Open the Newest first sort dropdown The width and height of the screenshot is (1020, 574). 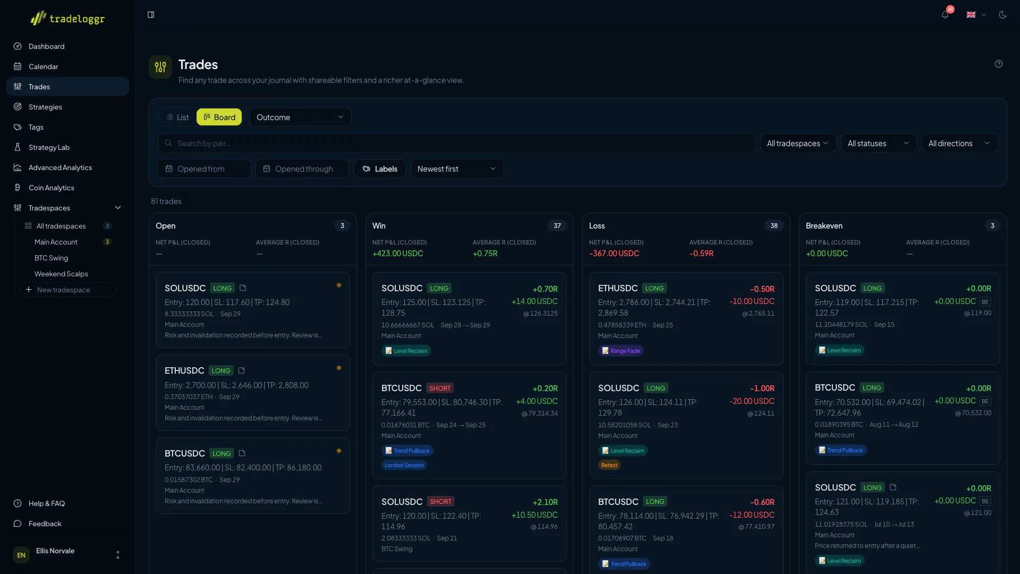click(457, 168)
